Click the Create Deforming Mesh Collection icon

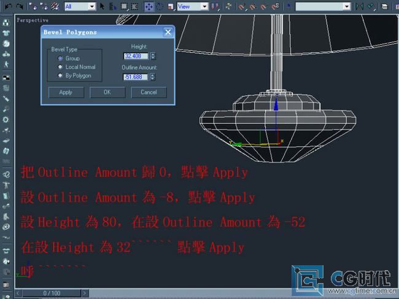(6, 64)
